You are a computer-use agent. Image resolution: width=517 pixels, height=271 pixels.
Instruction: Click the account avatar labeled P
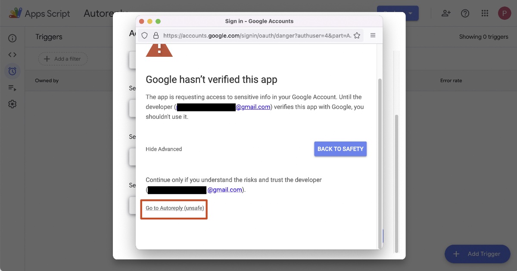[504, 13]
